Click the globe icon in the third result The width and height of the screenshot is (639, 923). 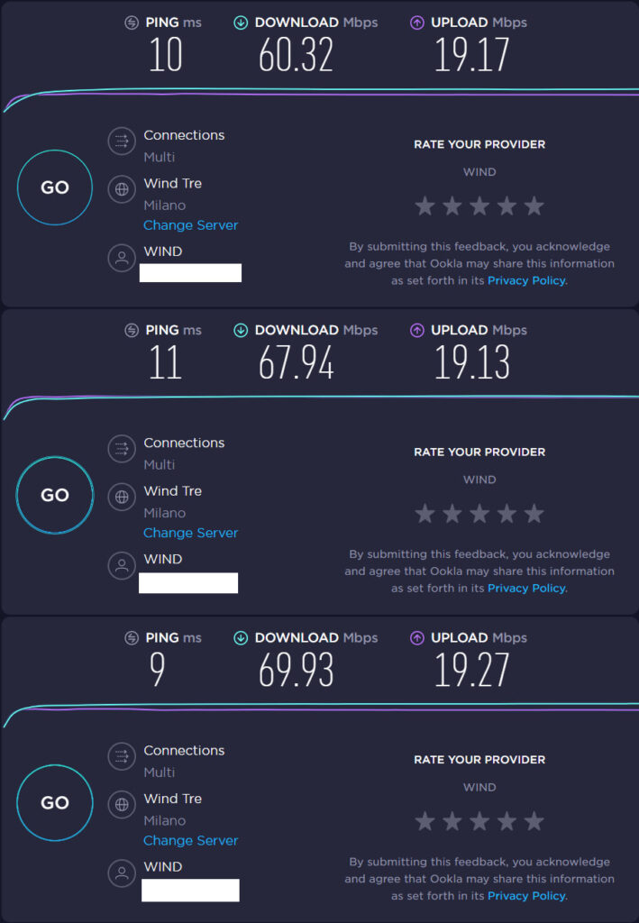click(x=122, y=806)
